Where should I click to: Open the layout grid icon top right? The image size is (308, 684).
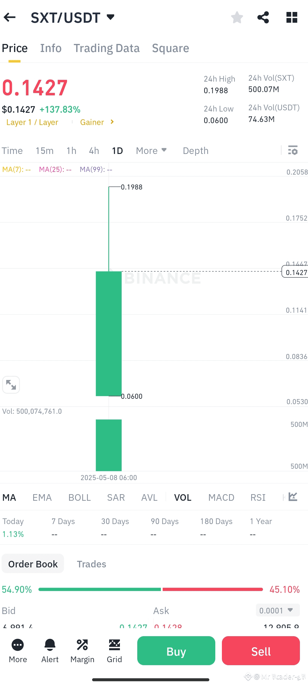(291, 17)
